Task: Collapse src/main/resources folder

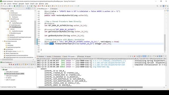Action: pos(3,41)
